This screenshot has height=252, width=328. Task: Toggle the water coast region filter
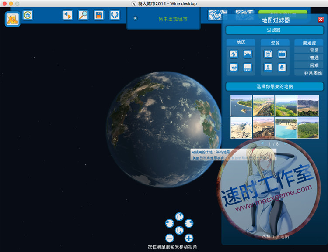click(248, 68)
